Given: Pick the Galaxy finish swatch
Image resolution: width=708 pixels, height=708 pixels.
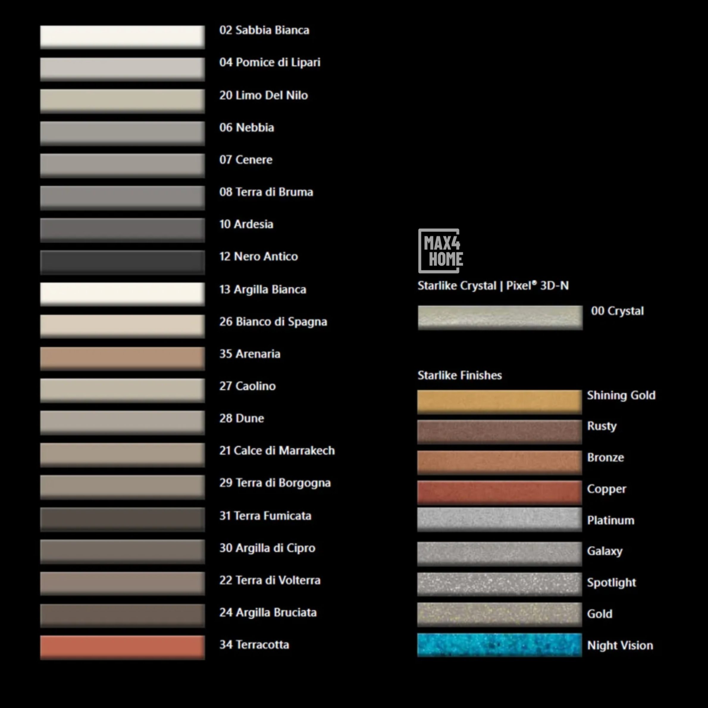Looking at the screenshot, I should coord(499,554).
